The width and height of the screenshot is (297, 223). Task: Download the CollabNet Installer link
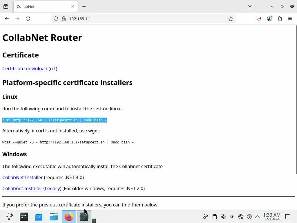(x=23, y=177)
